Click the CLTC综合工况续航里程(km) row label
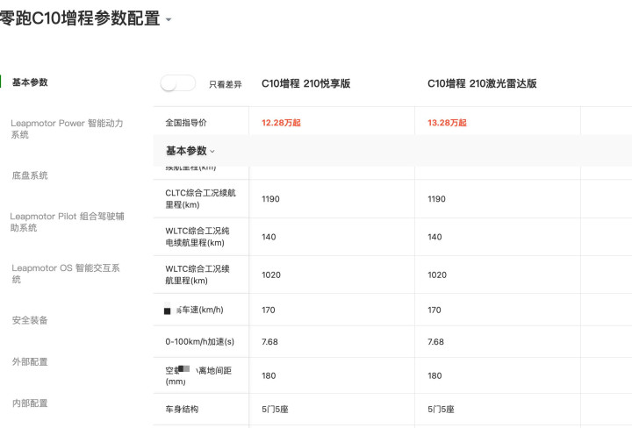632x428 pixels. coord(200,198)
